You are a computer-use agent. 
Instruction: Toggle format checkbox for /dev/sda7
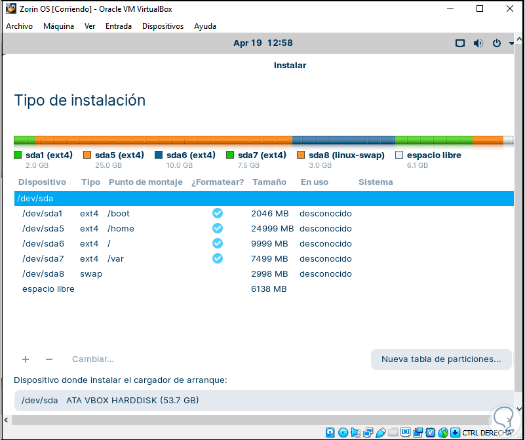tap(218, 258)
